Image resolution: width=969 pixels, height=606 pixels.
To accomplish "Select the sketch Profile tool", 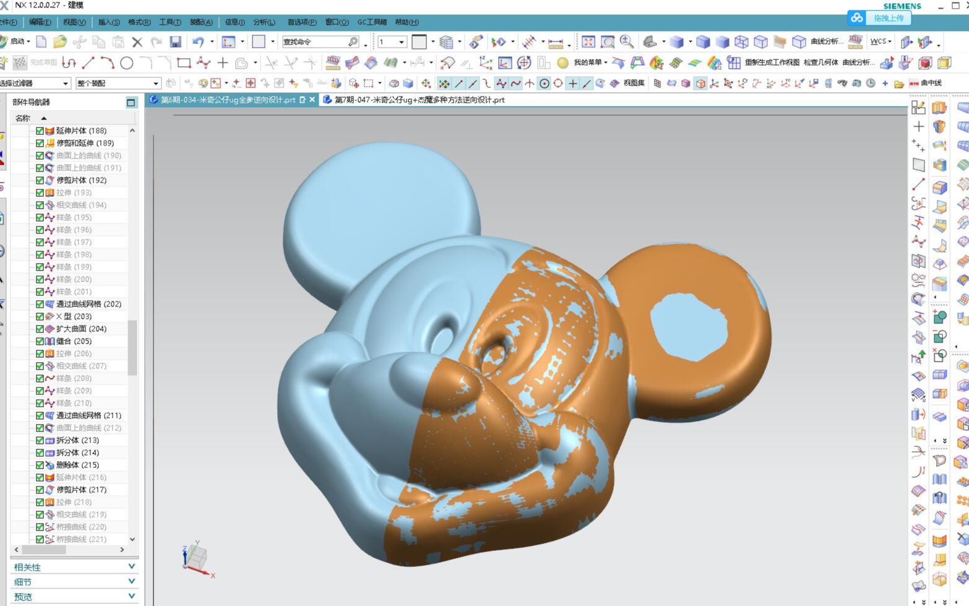I will pos(69,63).
